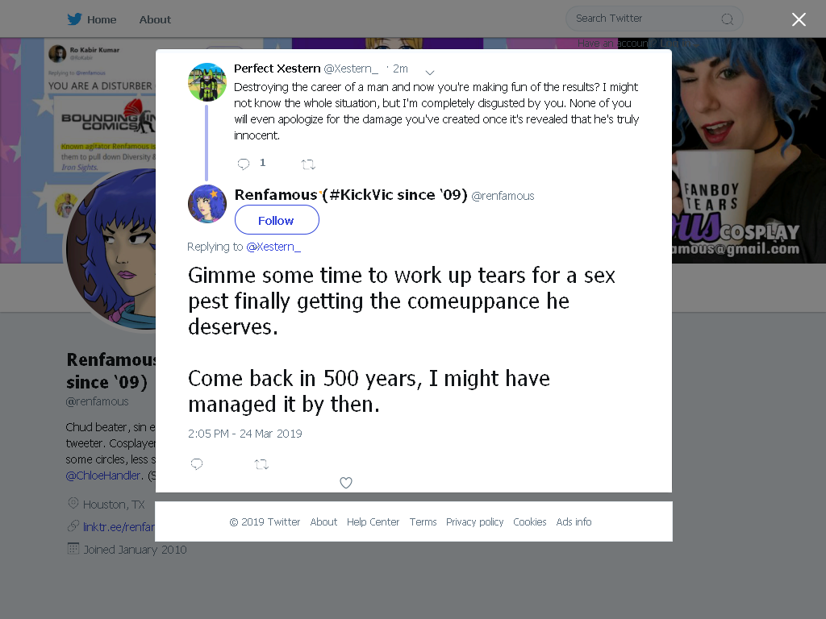Follow the Renfamous account
The width and height of the screenshot is (826, 619).
(x=277, y=220)
